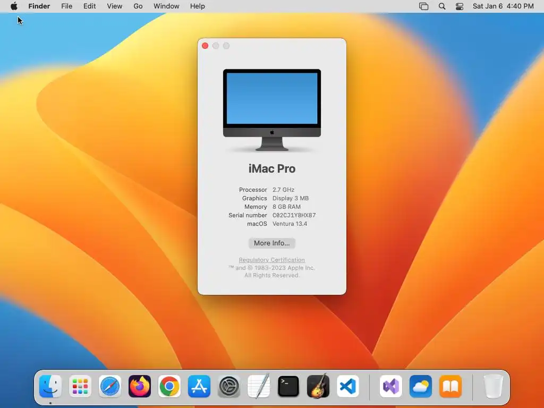Open Visual Studio from the Dock
This screenshot has height=408, width=544.
(391, 386)
